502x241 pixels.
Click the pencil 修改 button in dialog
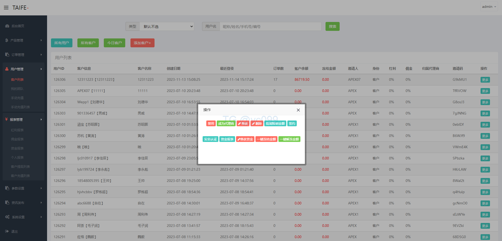[x=243, y=124]
